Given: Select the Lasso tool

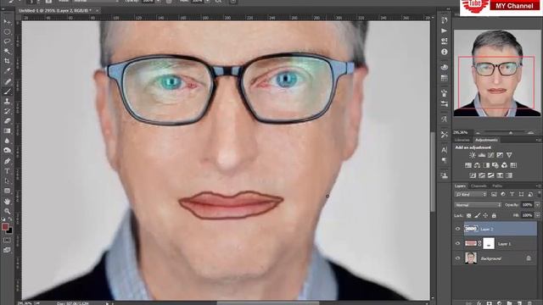Looking at the screenshot, I should pyautogui.click(x=7, y=42).
